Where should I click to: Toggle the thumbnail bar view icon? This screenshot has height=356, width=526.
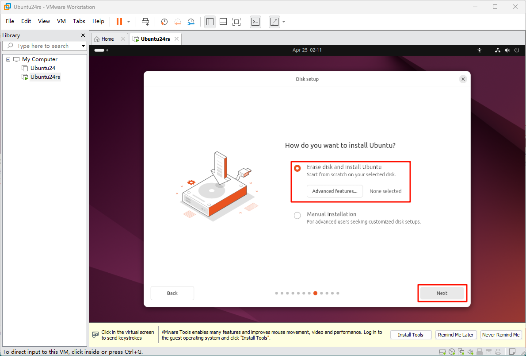coord(223,22)
